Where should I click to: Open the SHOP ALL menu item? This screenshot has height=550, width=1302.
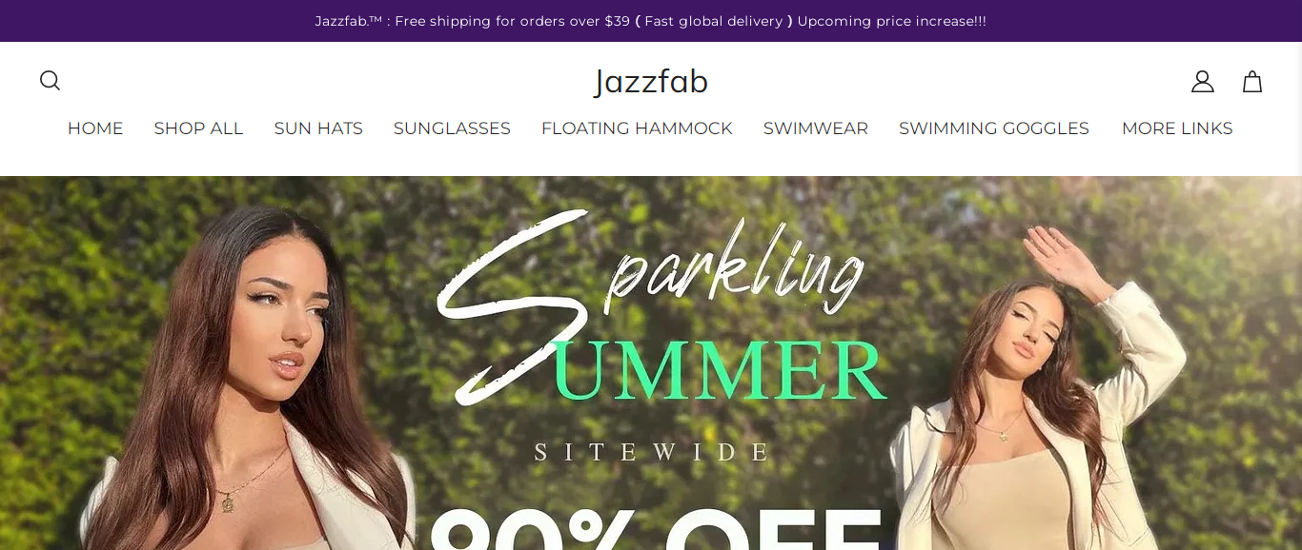click(x=198, y=128)
